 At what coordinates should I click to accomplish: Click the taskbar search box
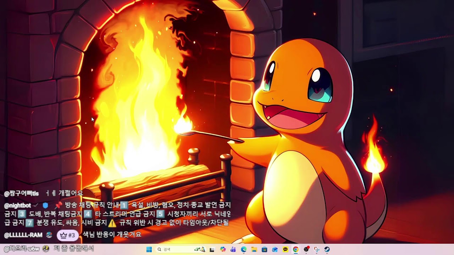click(181, 249)
